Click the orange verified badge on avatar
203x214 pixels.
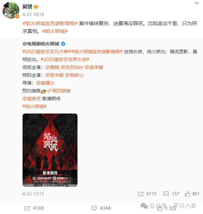point(17,16)
